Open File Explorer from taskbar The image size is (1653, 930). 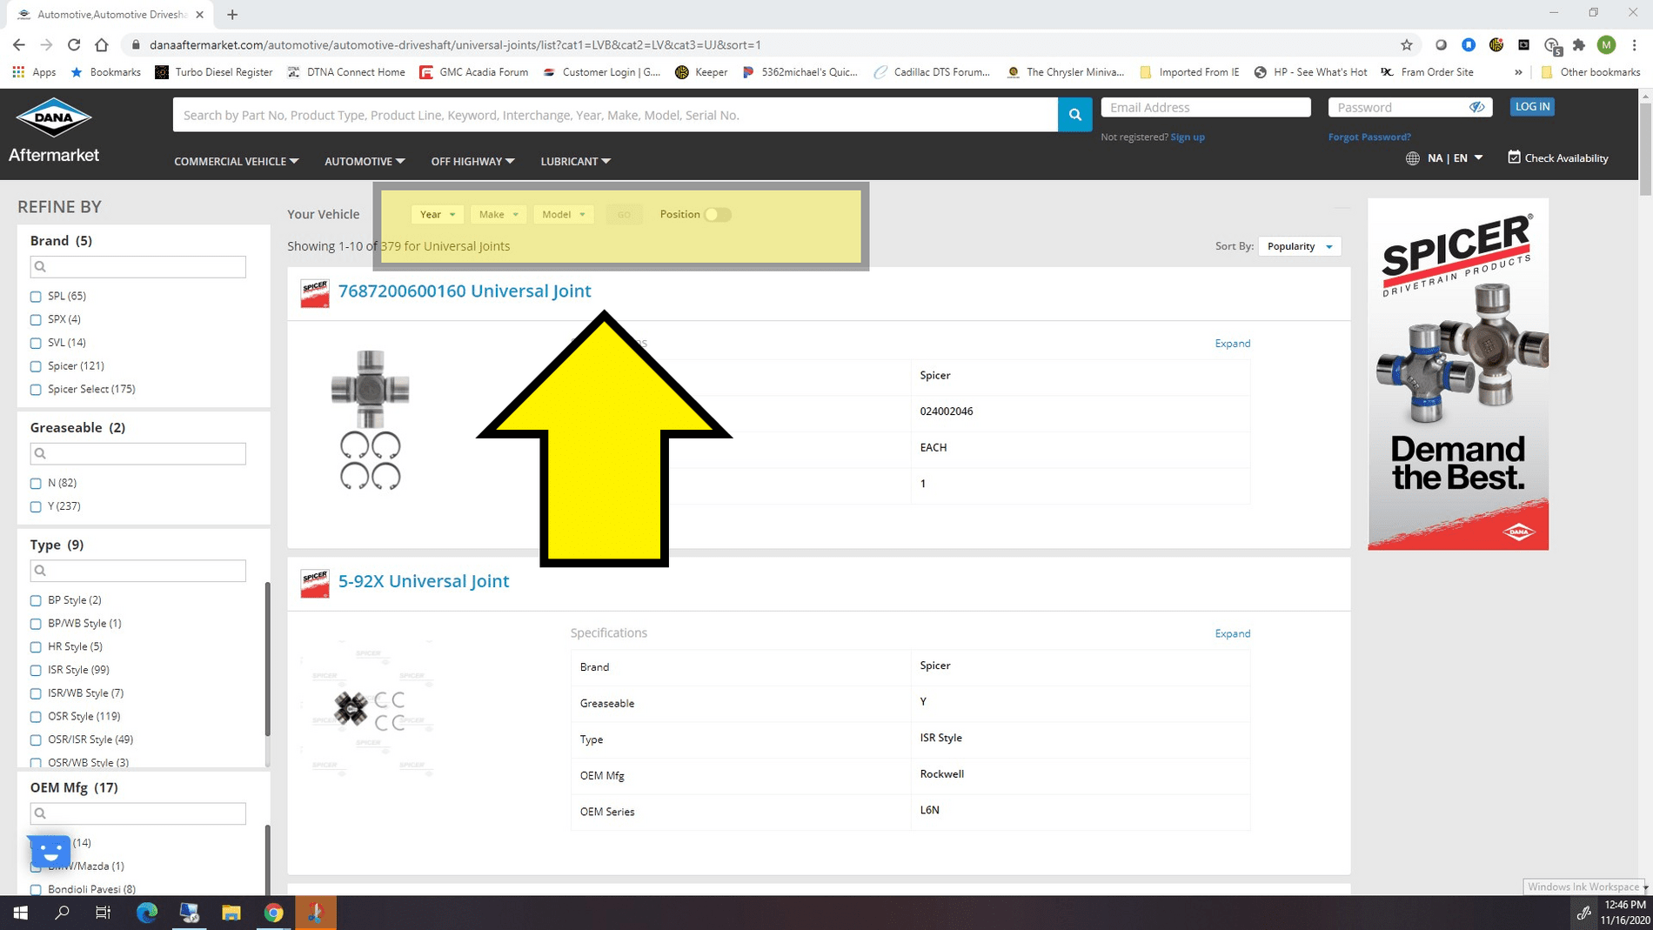[x=231, y=913]
